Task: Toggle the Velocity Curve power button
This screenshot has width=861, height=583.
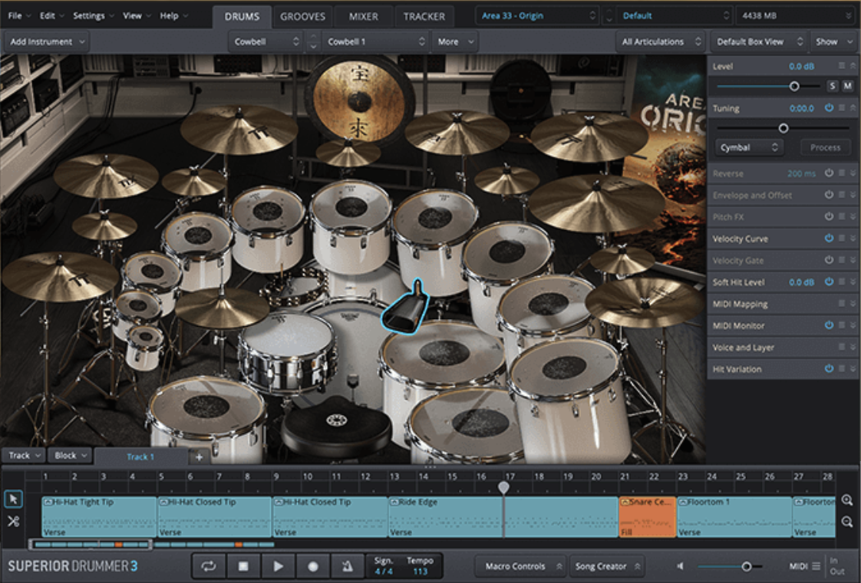Action: [829, 239]
